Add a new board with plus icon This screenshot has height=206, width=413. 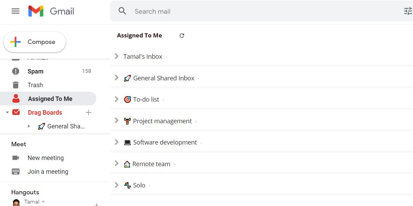[x=88, y=113]
